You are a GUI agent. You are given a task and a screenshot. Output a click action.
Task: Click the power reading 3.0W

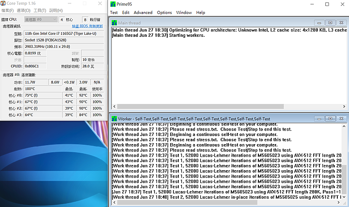click(x=83, y=82)
